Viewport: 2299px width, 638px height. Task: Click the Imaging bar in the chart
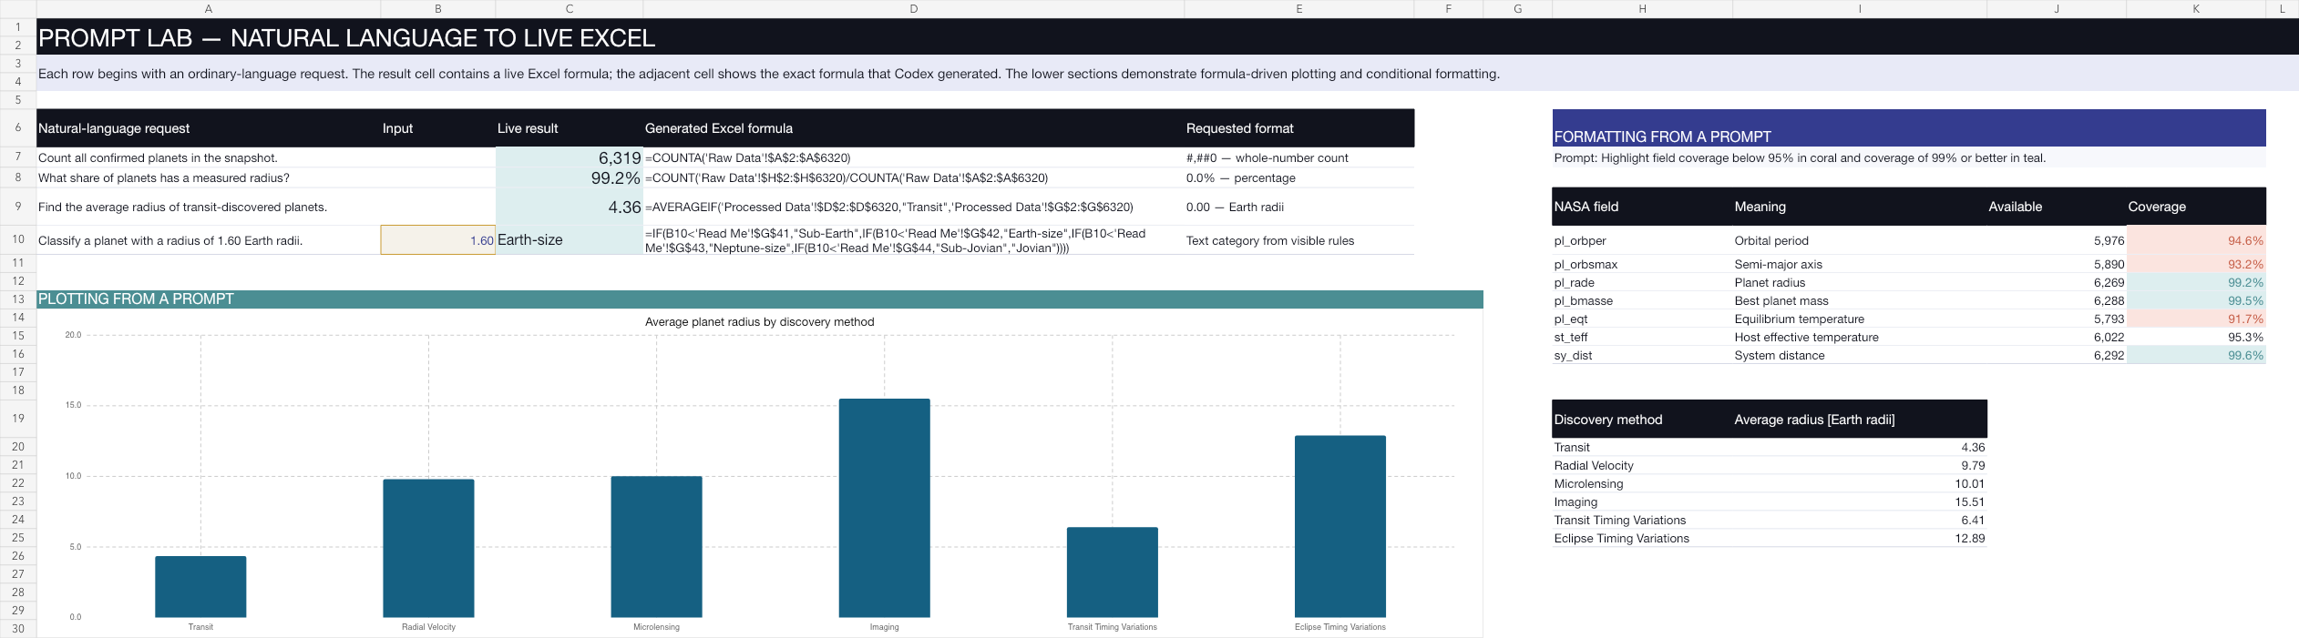coord(884,508)
